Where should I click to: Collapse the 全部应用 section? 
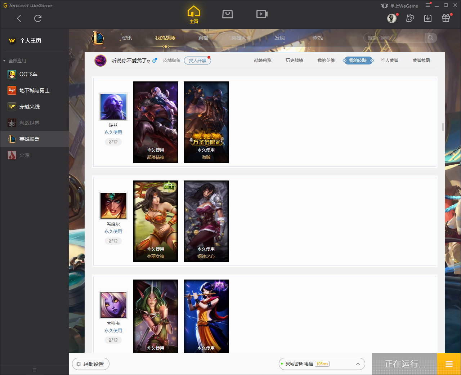(x=4, y=61)
